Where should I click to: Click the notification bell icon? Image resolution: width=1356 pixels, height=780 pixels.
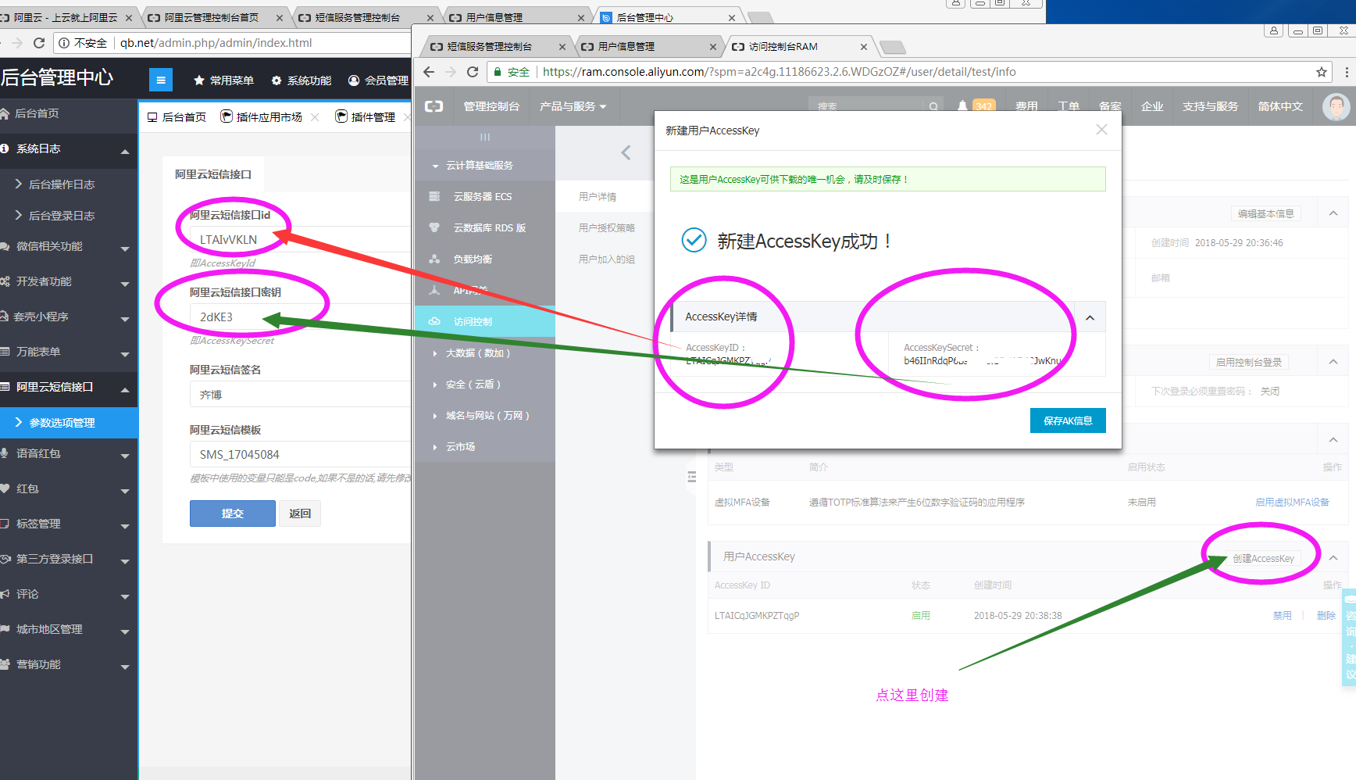point(962,106)
